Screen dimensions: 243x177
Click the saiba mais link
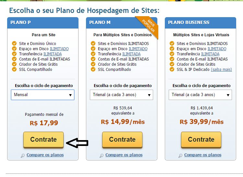(x=221, y=70)
